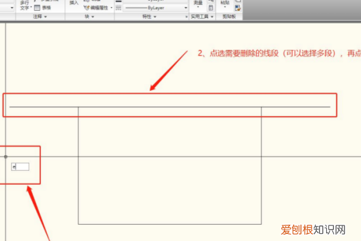The image size is (361, 241).
Task: Expand the Block (块) panel
Action: [x=90, y=17]
